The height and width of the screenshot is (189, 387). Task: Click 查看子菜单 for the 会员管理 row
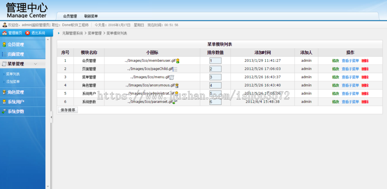[x=350, y=61]
